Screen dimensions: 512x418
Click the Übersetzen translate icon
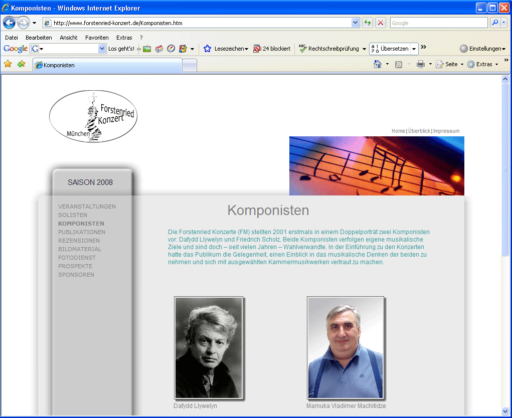[x=375, y=49]
